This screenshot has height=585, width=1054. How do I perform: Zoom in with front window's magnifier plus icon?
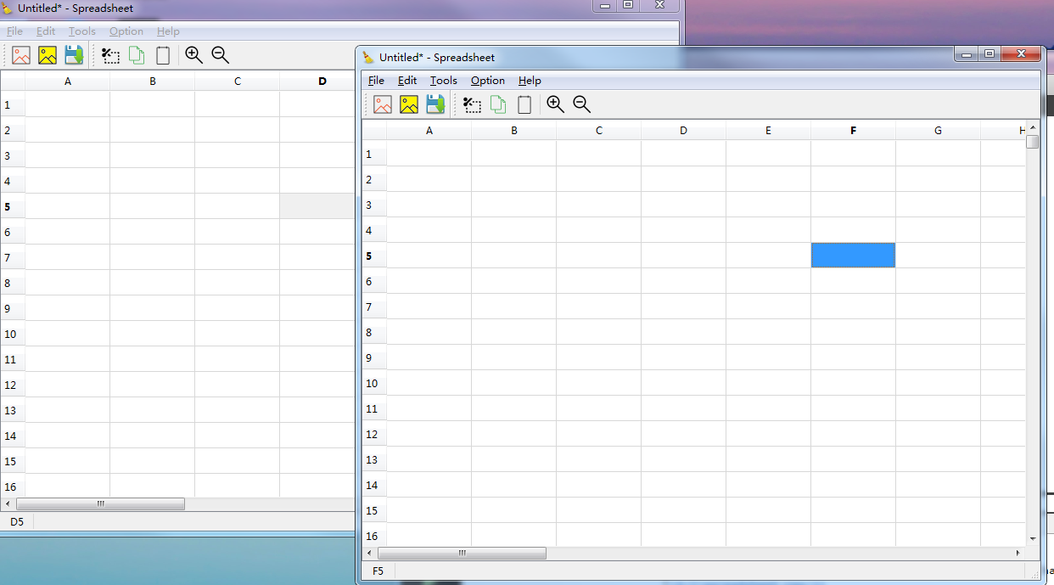tap(556, 104)
